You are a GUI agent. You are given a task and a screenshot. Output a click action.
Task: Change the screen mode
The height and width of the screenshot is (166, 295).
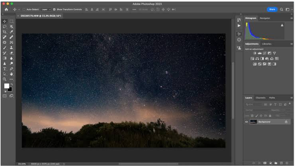12,96
